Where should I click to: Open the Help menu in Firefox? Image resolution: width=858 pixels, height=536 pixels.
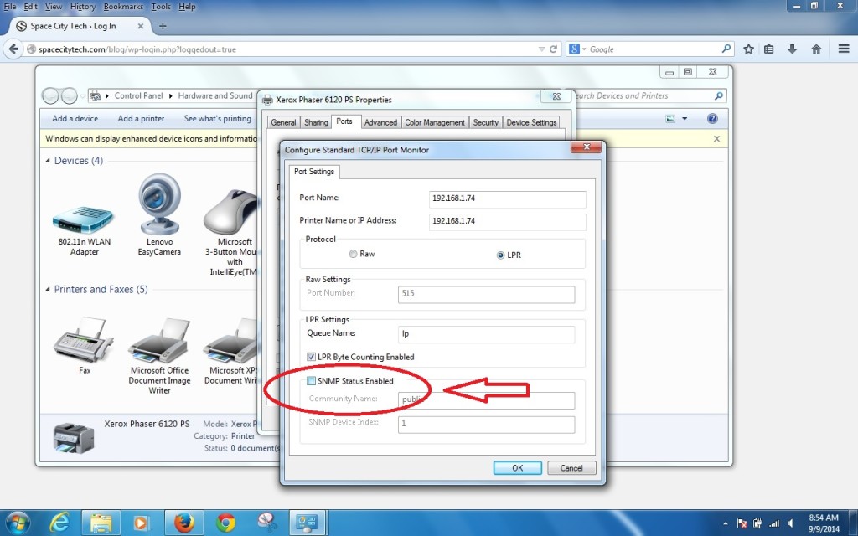coord(187,7)
